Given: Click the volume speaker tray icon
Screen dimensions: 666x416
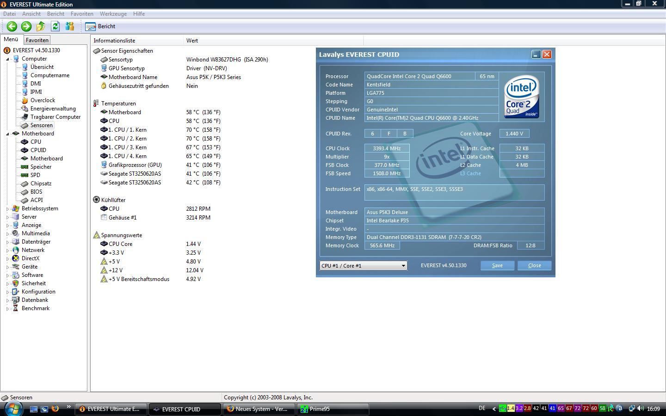Looking at the screenshot, I should 641,409.
